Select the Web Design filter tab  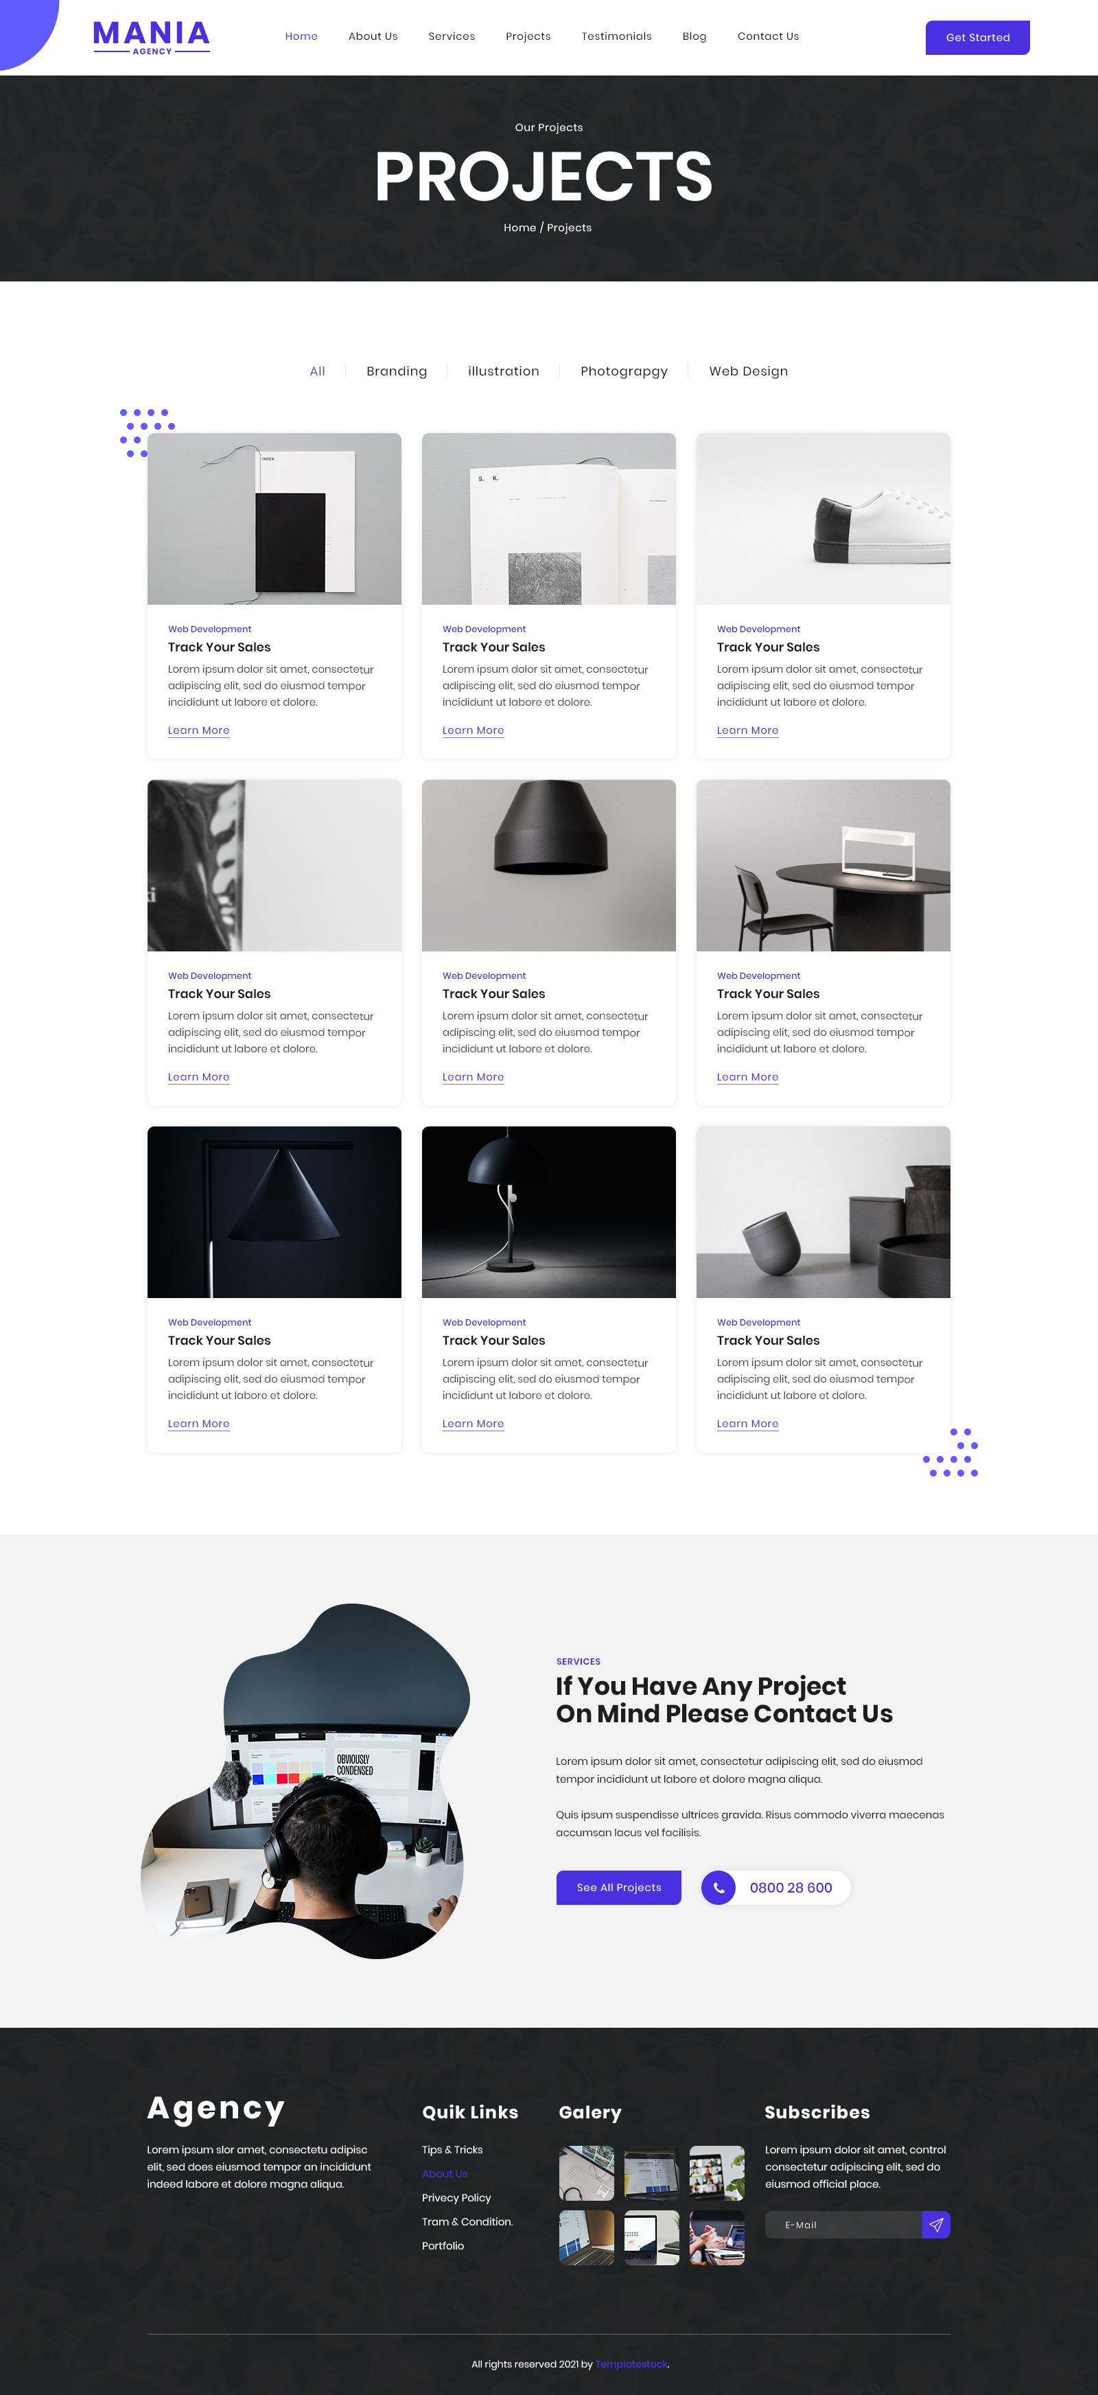click(x=749, y=371)
